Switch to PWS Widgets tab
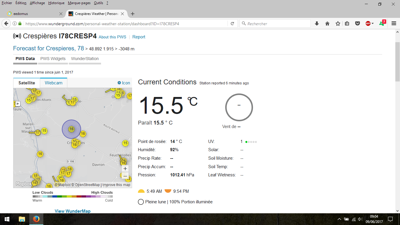Image resolution: width=400 pixels, height=225 pixels. 53,59
